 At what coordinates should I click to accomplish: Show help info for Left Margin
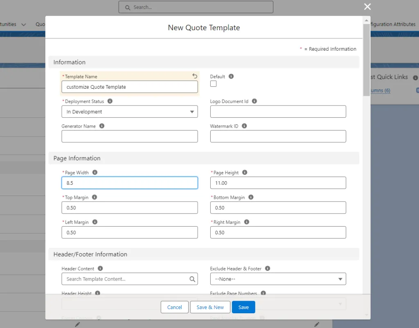pos(95,222)
